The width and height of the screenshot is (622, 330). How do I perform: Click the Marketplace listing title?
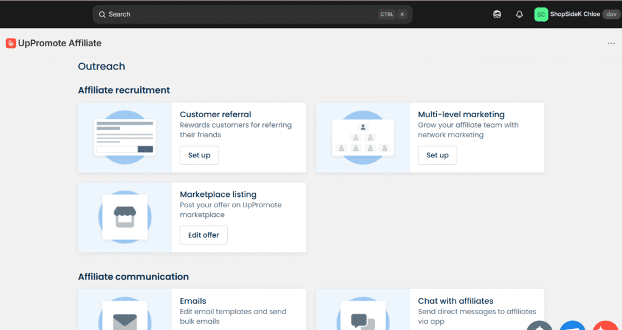[x=218, y=194]
